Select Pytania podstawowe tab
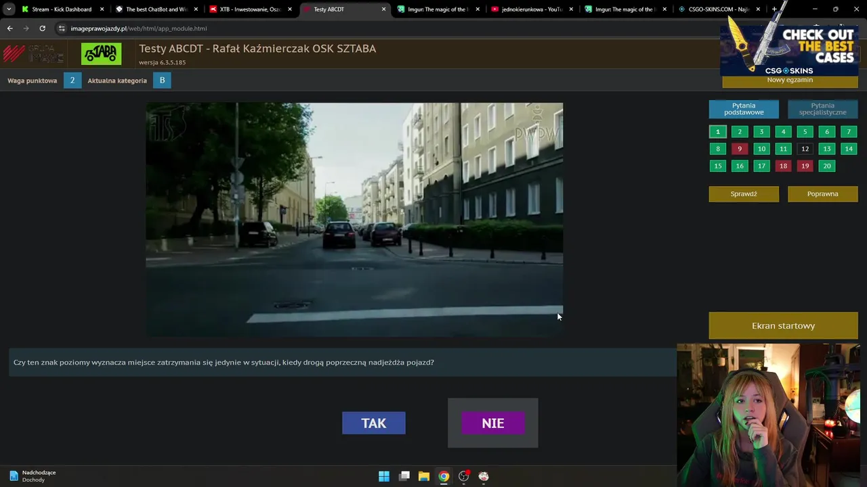 [x=744, y=109]
